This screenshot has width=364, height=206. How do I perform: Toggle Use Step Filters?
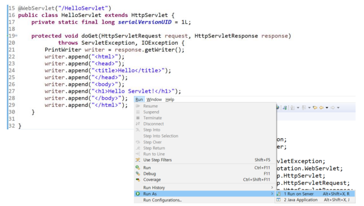point(205,160)
